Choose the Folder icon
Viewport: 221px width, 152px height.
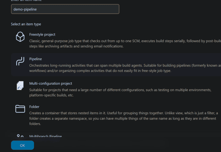20,109
